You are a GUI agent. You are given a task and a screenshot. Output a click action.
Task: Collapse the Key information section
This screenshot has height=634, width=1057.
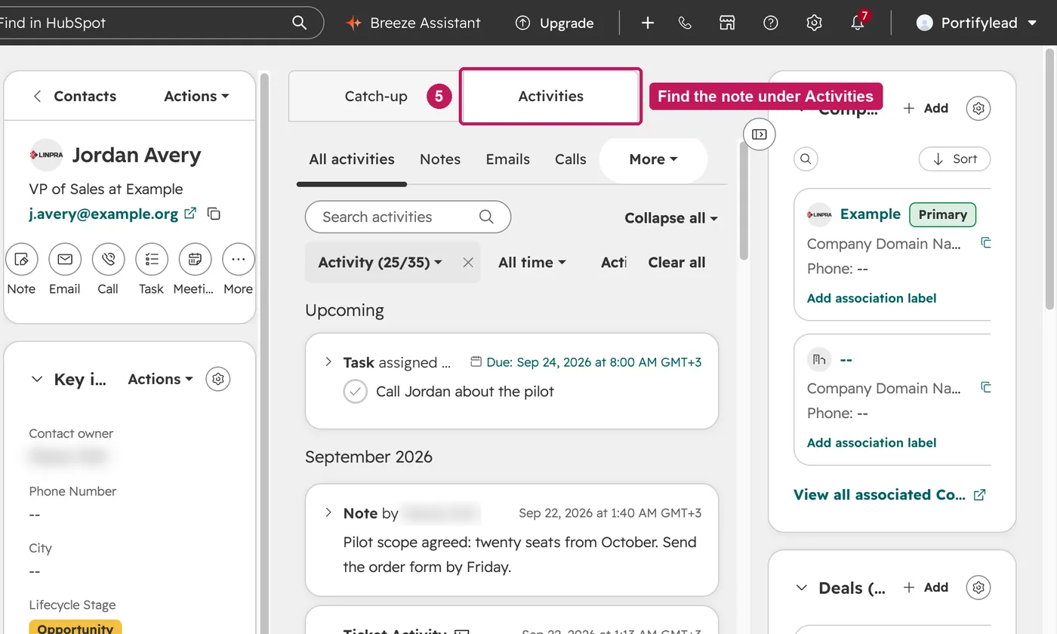pyautogui.click(x=37, y=379)
